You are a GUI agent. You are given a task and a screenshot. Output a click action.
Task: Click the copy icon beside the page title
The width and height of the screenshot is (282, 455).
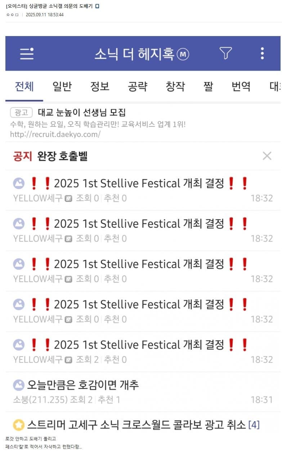coord(97,6)
